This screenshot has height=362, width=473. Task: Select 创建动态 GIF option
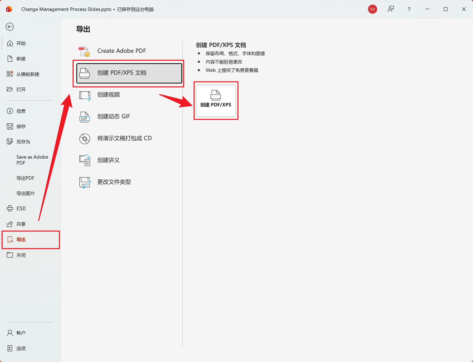click(x=129, y=117)
